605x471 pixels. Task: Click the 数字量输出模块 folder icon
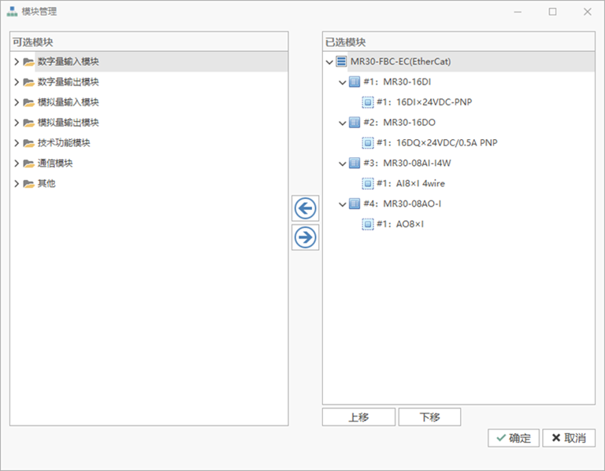pyautogui.click(x=29, y=83)
